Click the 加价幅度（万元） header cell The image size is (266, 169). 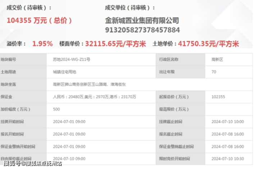click(23, 109)
